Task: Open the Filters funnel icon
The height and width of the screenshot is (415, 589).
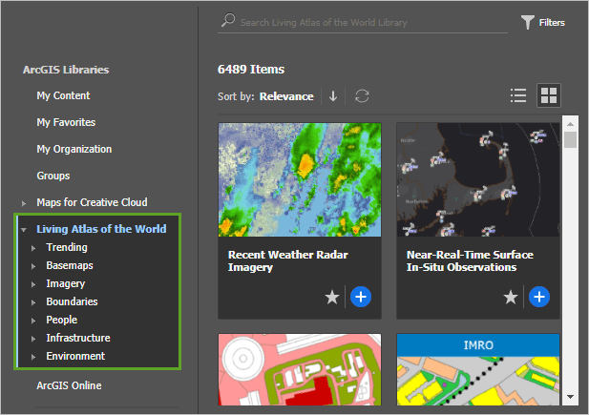Action: coord(527,22)
